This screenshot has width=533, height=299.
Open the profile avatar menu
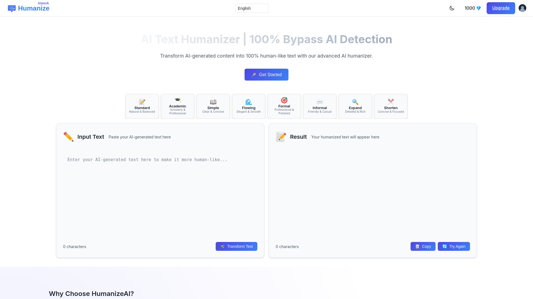(x=522, y=8)
